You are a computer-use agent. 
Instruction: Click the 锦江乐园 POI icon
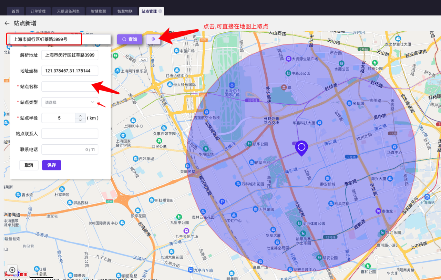coord(382,232)
